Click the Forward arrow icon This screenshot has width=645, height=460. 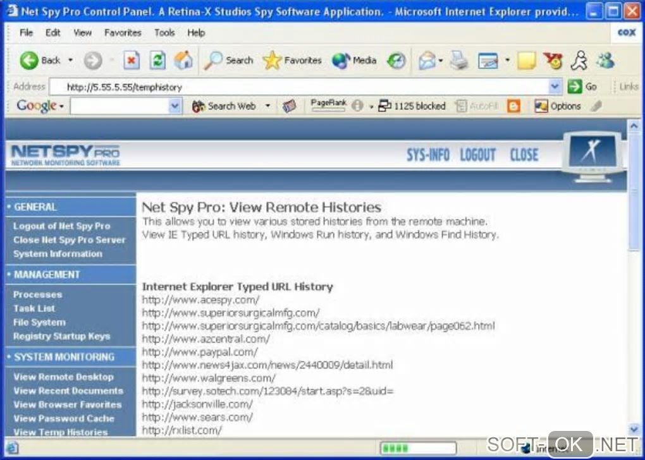[93, 61]
